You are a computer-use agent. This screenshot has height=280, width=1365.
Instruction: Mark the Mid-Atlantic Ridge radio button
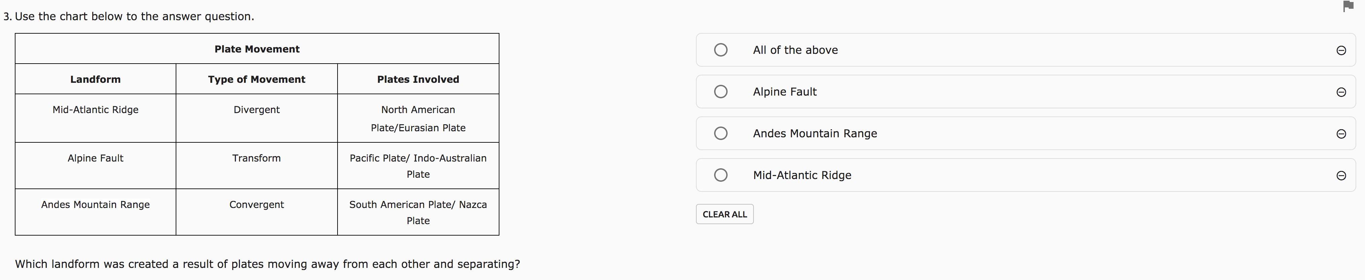pyautogui.click(x=721, y=175)
